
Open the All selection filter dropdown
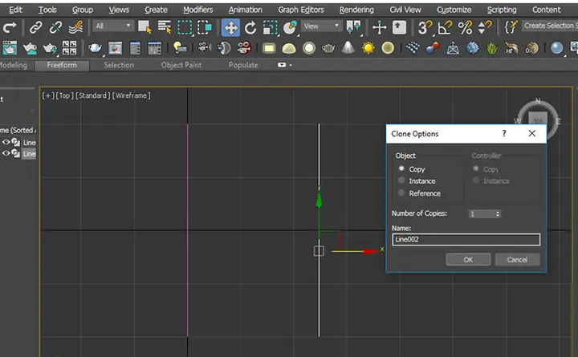coord(112,26)
